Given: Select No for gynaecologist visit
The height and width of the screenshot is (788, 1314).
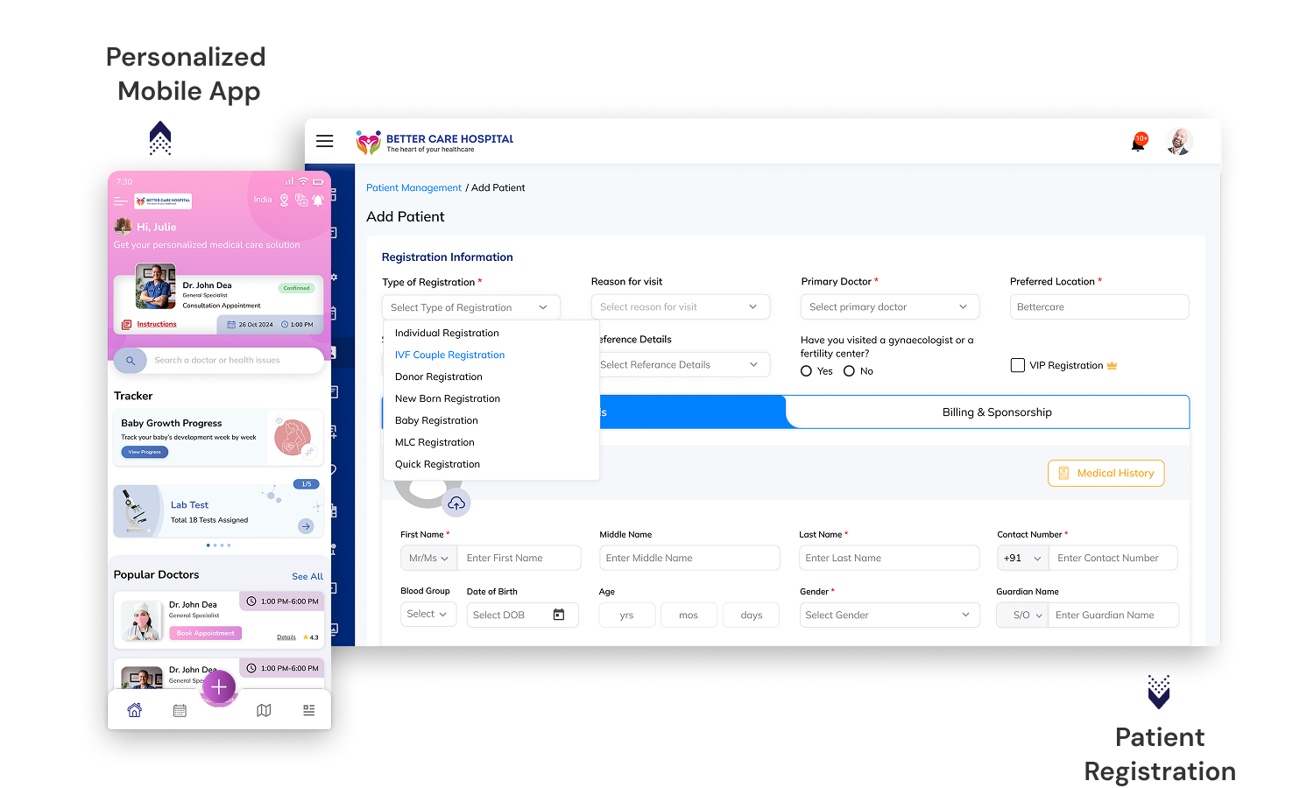Looking at the screenshot, I should 849,371.
